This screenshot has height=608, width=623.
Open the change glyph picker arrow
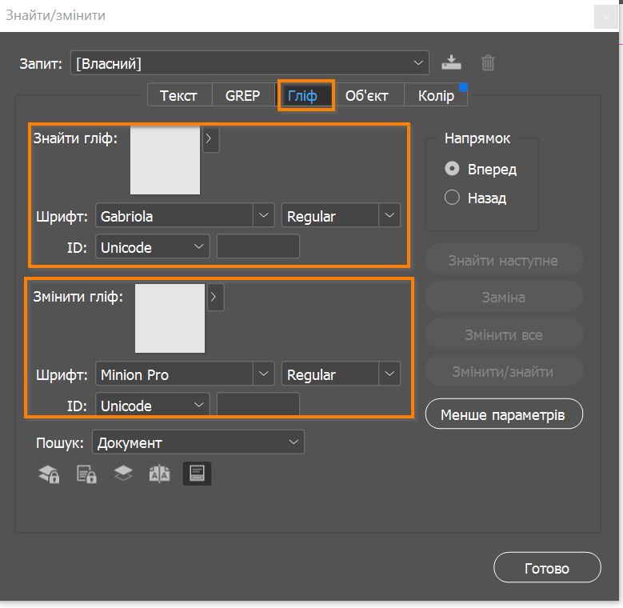tap(215, 298)
